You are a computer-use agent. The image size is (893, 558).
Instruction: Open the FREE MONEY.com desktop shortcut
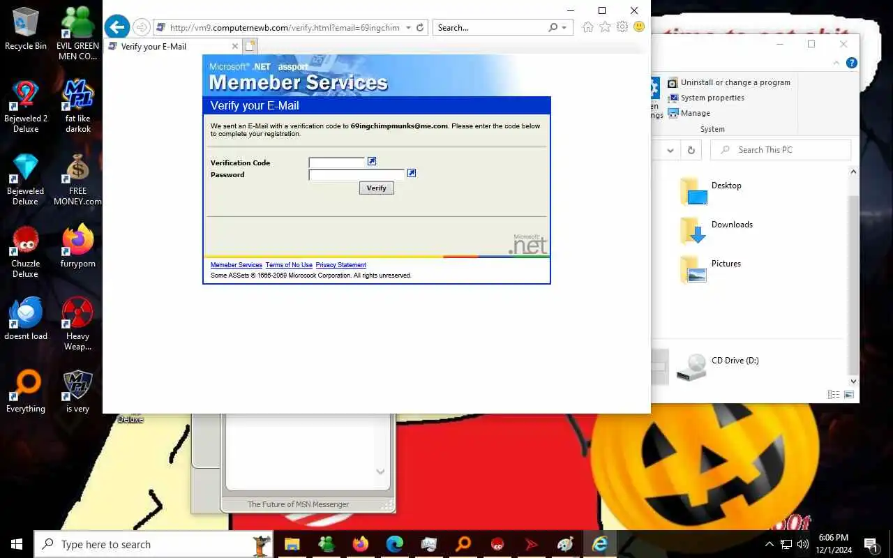point(78,179)
